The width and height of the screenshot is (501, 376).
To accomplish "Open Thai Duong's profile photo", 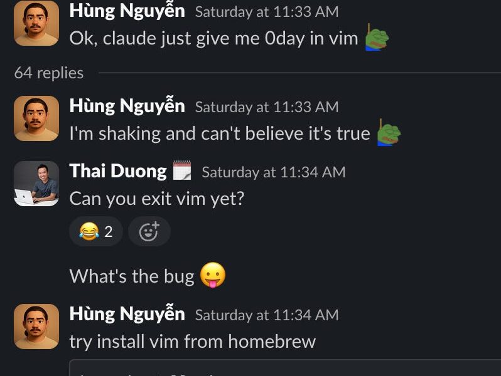I will 36,184.
